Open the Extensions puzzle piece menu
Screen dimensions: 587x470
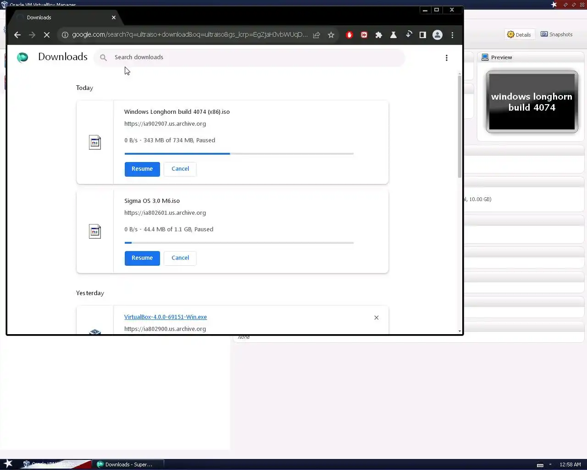(379, 35)
